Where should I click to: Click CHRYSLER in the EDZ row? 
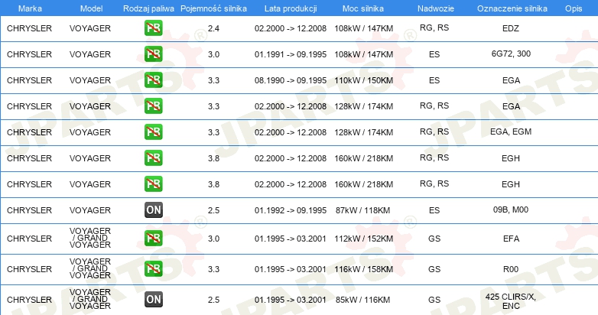point(29,28)
